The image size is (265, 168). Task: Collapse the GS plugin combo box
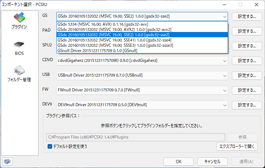coord(142,17)
